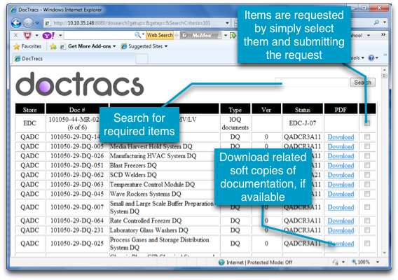Select Wave Rockers Systems DQ checkbox
Viewport: 398px width, 280px height.
[367, 194]
